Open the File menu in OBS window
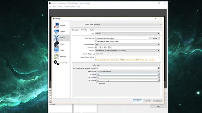The height and width of the screenshot is (113, 202). [50, 6]
